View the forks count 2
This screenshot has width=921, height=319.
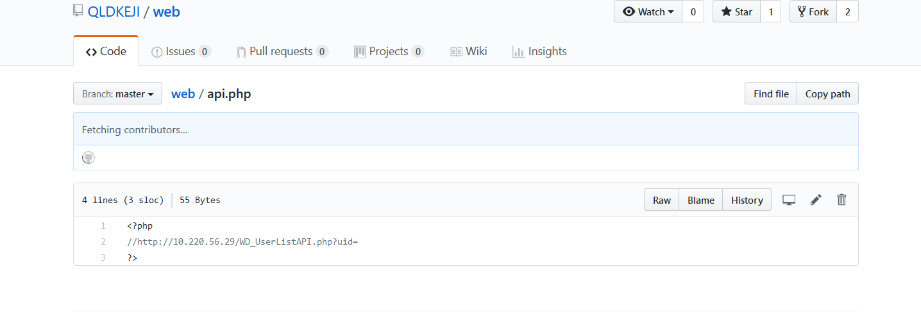pyautogui.click(x=847, y=12)
